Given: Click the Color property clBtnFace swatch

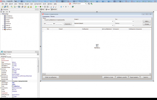Looking at the screenshot, I should (x=13, y=86).
